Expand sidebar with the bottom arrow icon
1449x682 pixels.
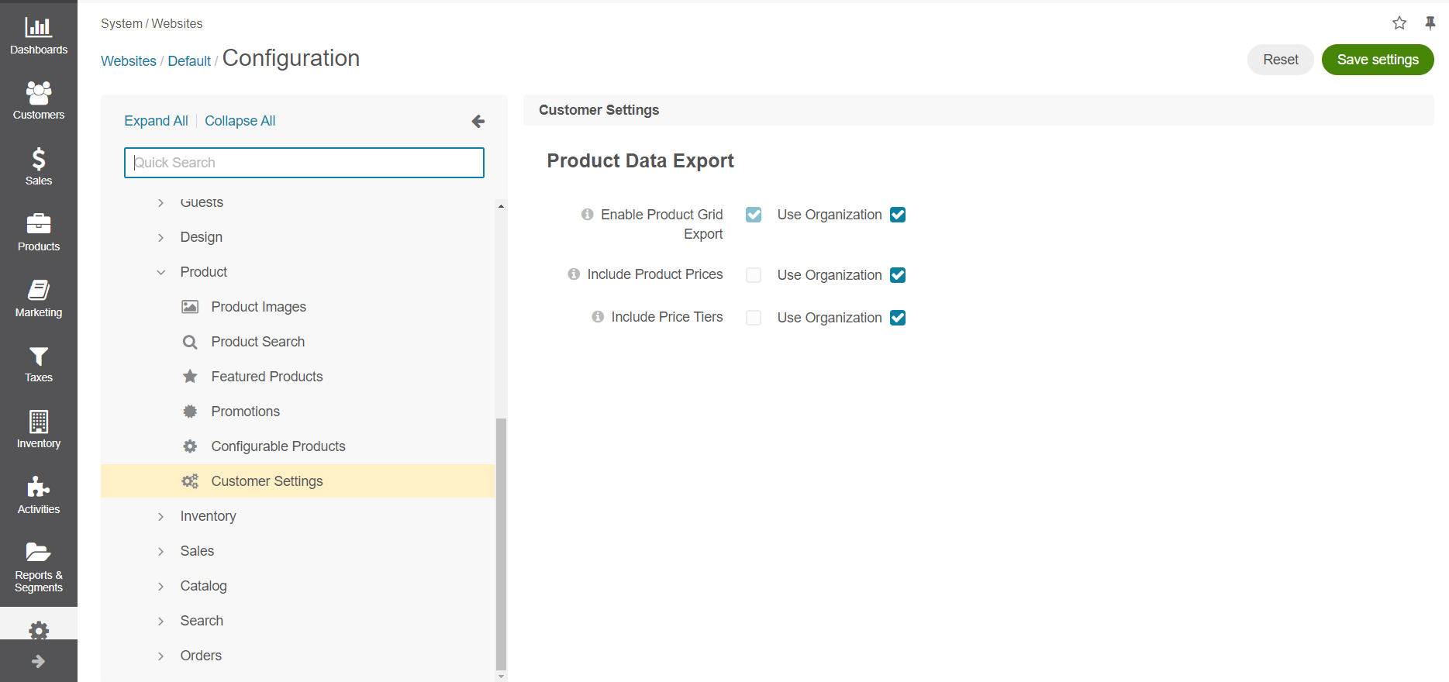click(39, 661)
